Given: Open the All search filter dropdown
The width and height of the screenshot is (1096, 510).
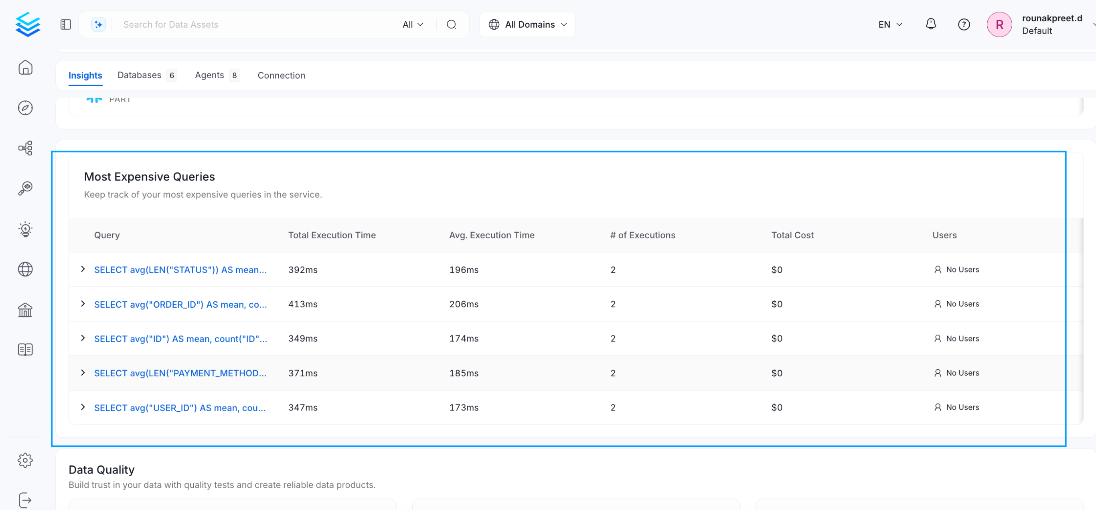Looking at the screenshot, I should 412,24.
